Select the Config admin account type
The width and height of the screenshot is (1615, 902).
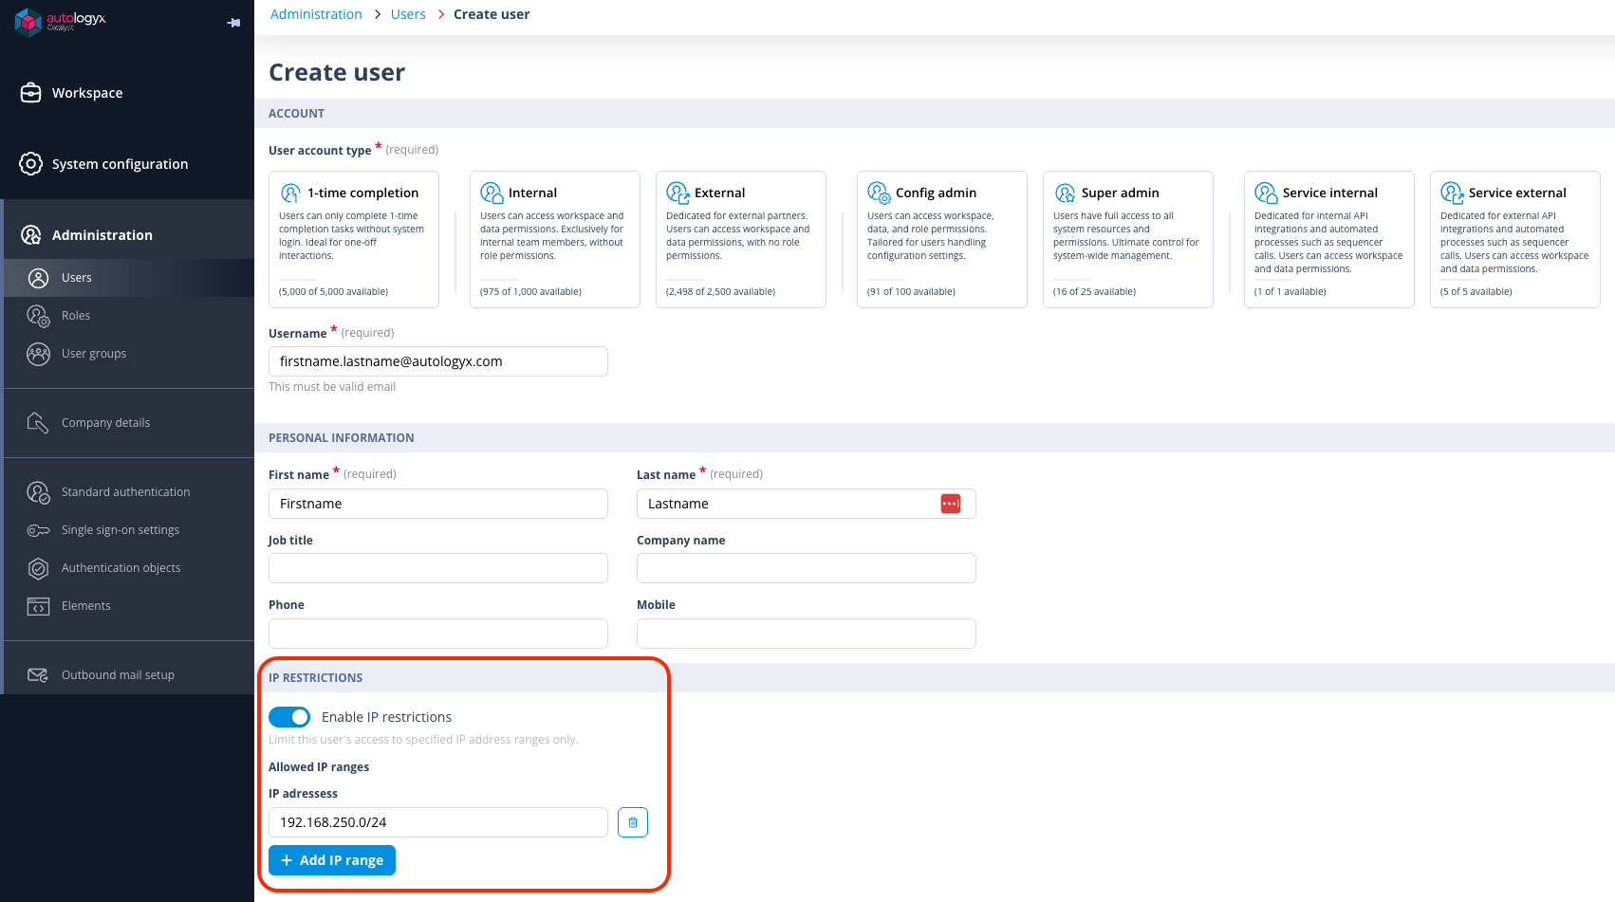pos(942,239)
